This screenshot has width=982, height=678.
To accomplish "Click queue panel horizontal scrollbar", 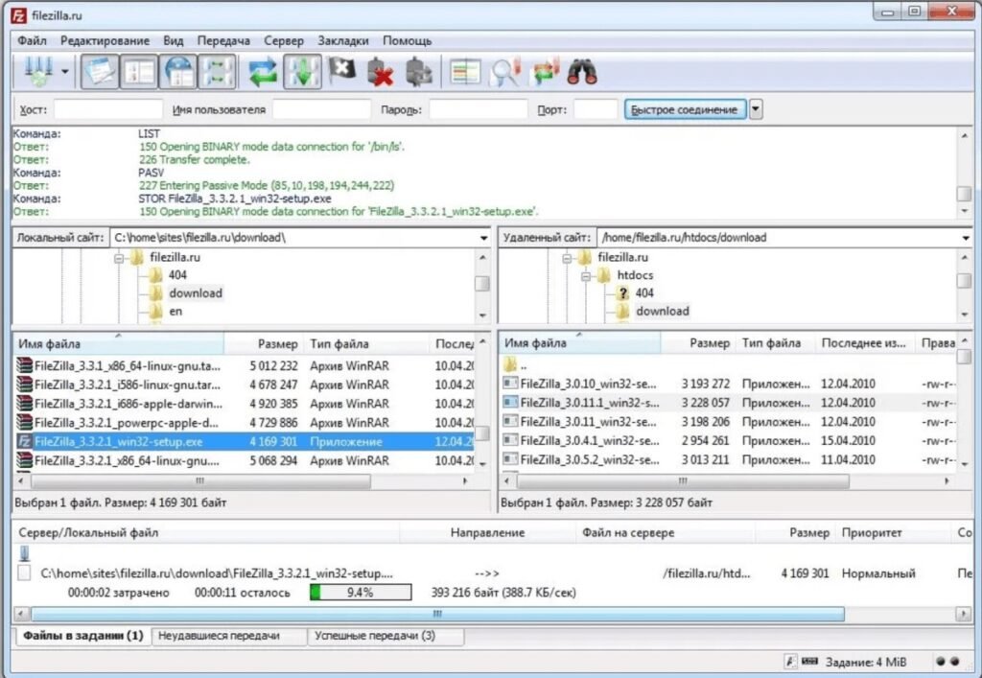I will point(437,614).
